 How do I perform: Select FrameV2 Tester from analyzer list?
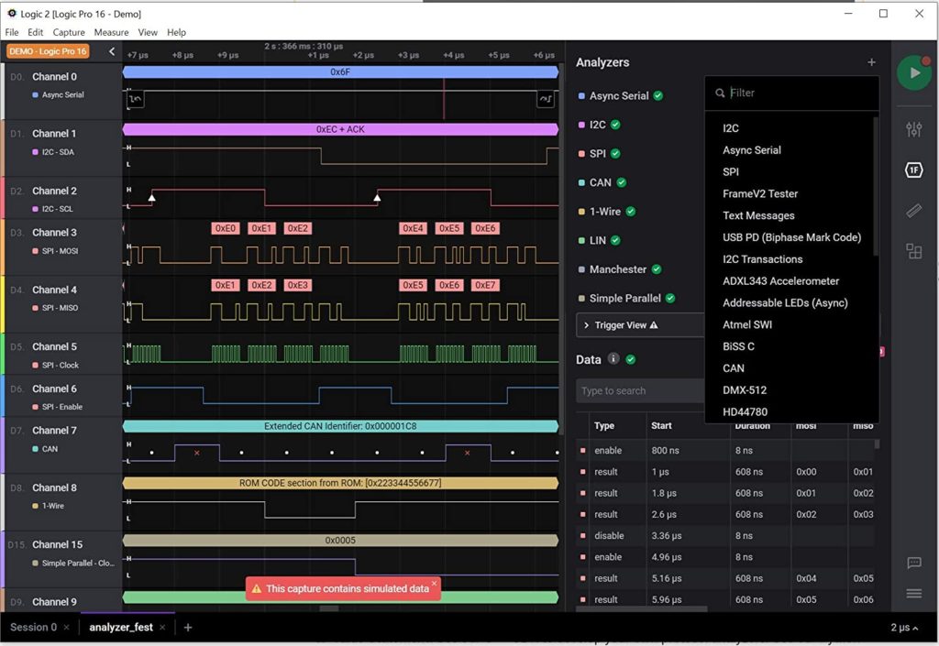click(760, 194)
